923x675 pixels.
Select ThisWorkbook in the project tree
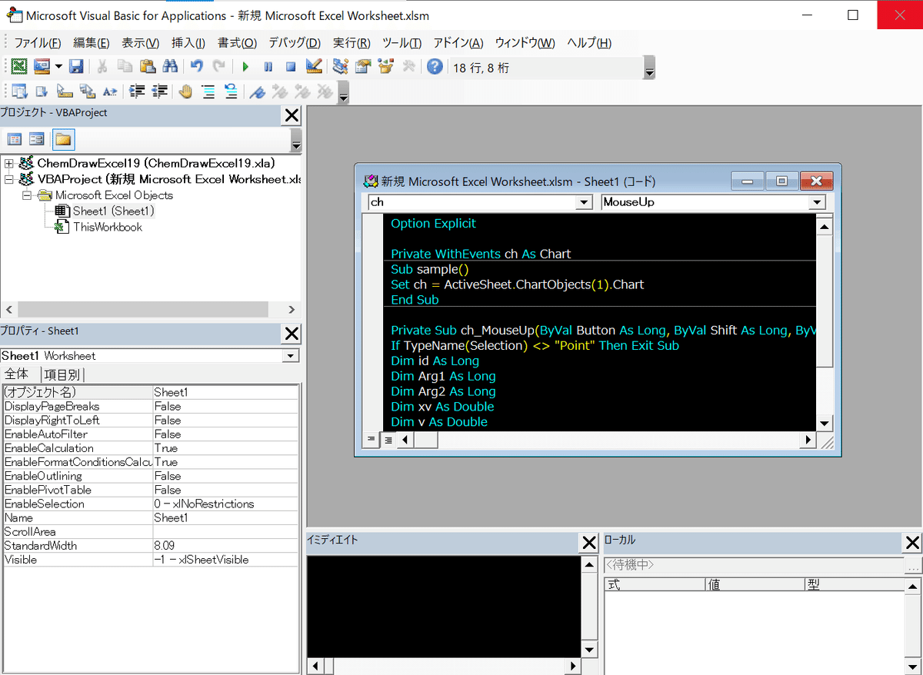[108, 227]
